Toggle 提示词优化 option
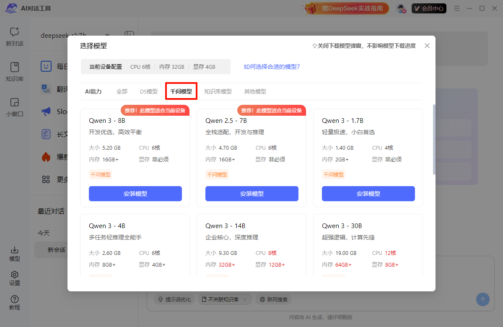The height and width of the screenshot is (327, 503). coord(174,299)
